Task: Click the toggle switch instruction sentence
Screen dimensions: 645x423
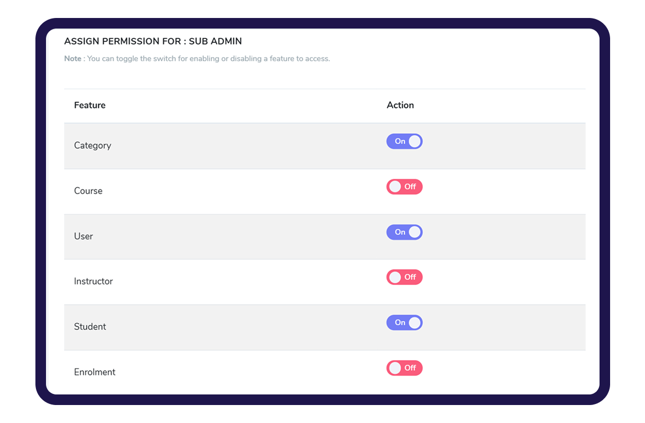Action: click(208, 59)
